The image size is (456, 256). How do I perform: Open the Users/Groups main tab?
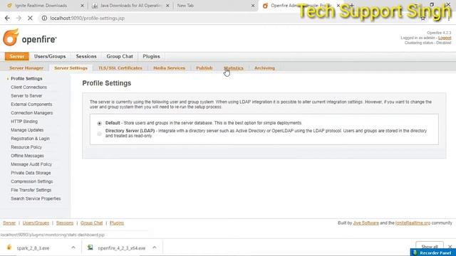[50, 56]
